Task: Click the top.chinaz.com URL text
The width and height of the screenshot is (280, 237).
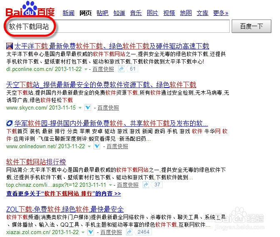Action: click(x=42, y=185)
